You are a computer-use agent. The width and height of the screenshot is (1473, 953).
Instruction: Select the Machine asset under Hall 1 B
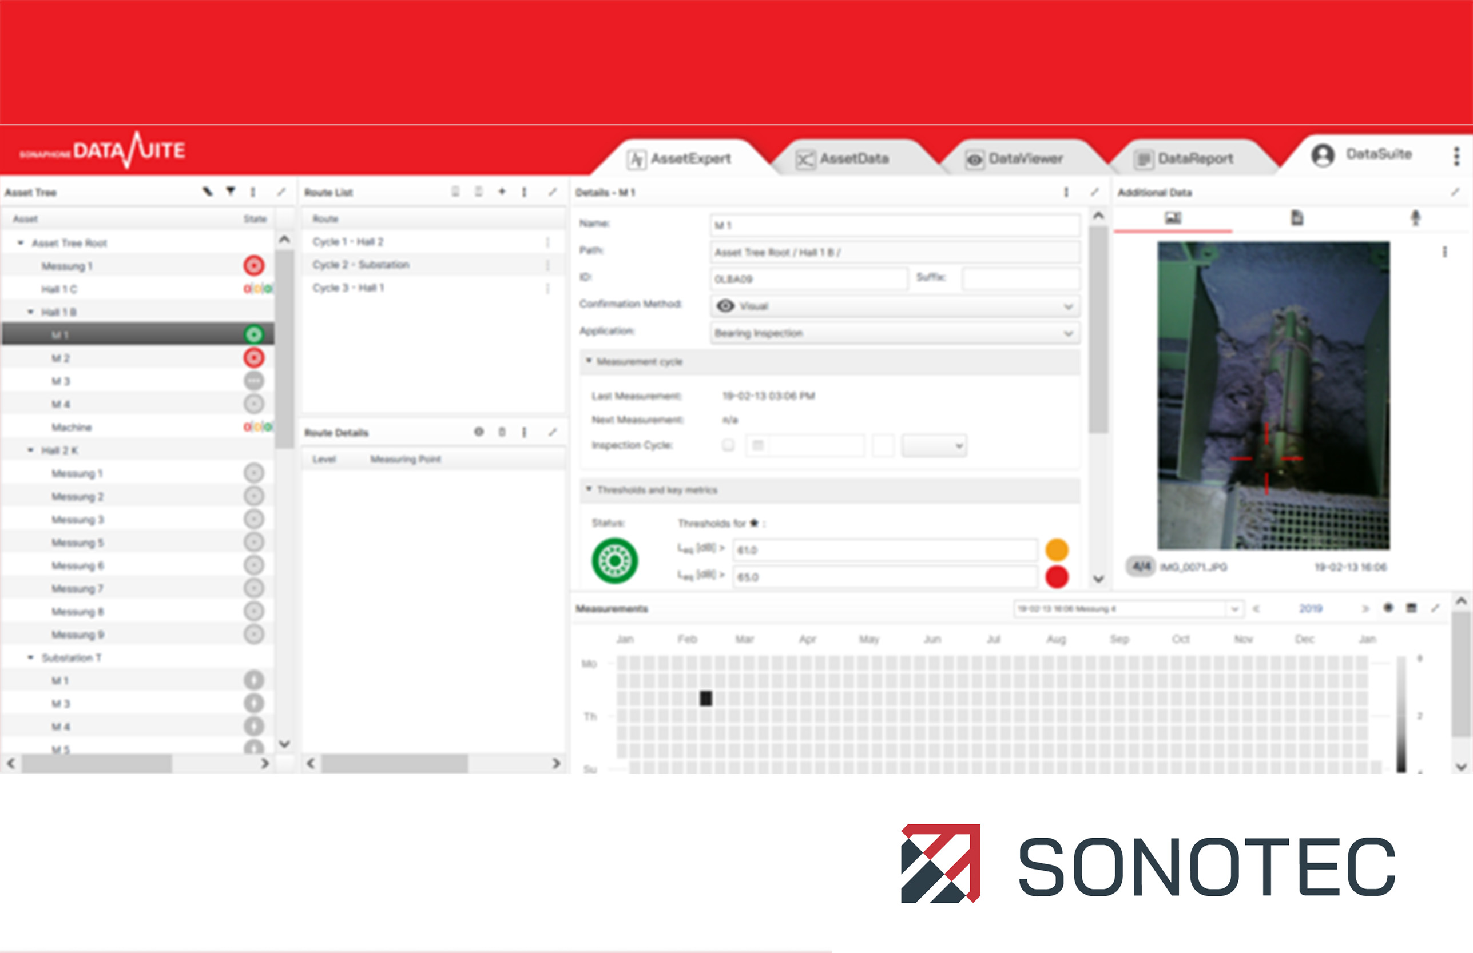pos(137,427)
